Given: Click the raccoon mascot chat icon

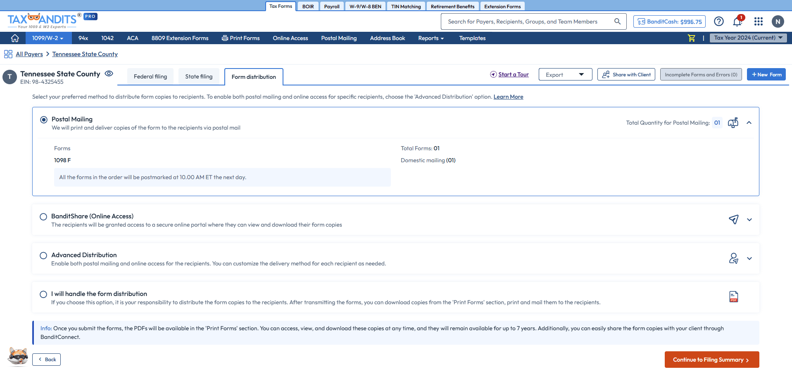Looking at the screenshot, I should point(18,356).
